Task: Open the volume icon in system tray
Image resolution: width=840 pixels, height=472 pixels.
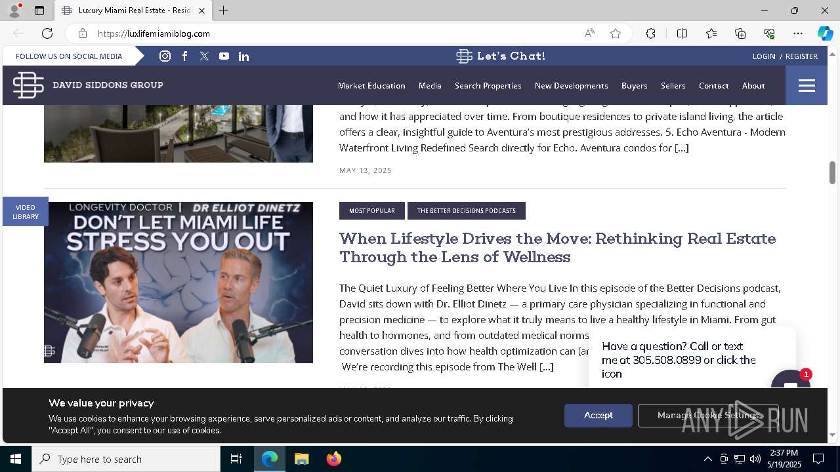Action: tap(755, 459)
